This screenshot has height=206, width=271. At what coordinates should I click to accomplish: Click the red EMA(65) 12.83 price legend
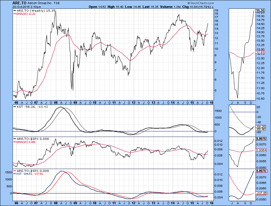click(x=24, y=14)
